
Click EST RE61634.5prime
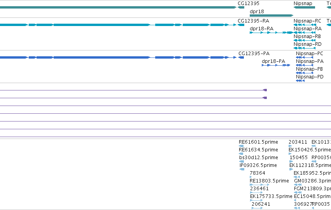click(258, 150)
